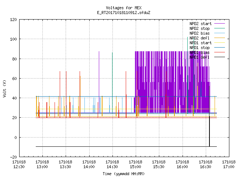Click the orange NPD2 defl legend line

click(x=220, y=38)
